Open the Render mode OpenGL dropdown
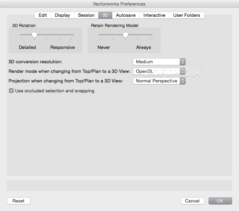The height and width of the screenshot is (211, 239). [159, 71]
